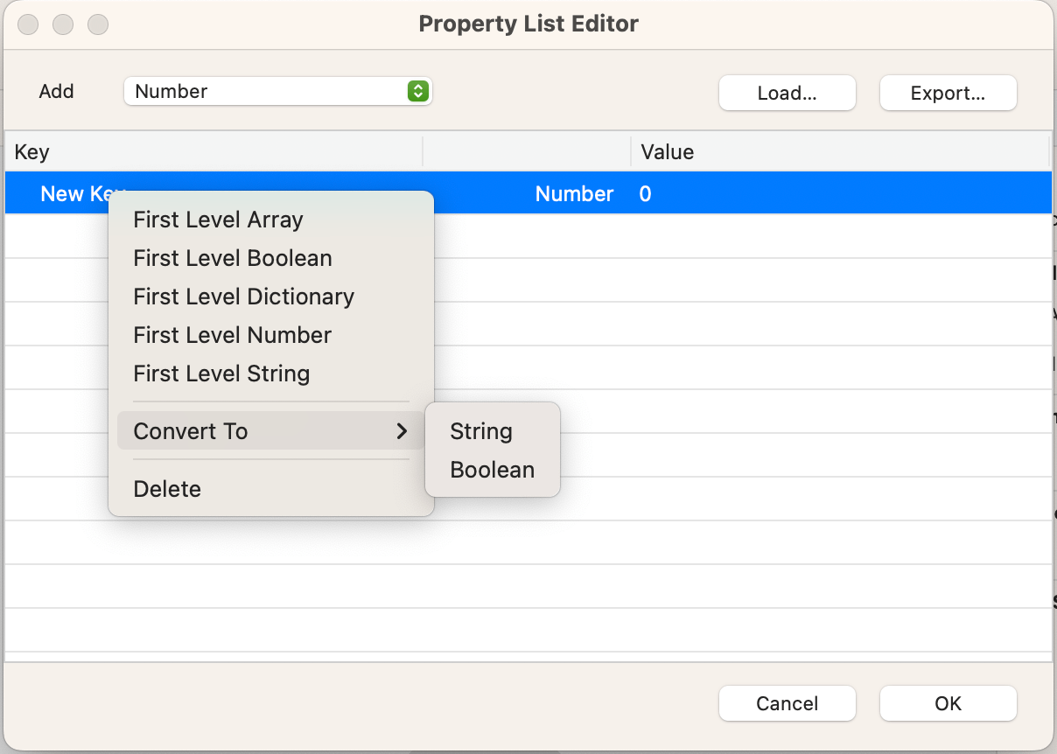Choose First Level Boolean from context menu
1057x754 pixels.
(233, 258)
